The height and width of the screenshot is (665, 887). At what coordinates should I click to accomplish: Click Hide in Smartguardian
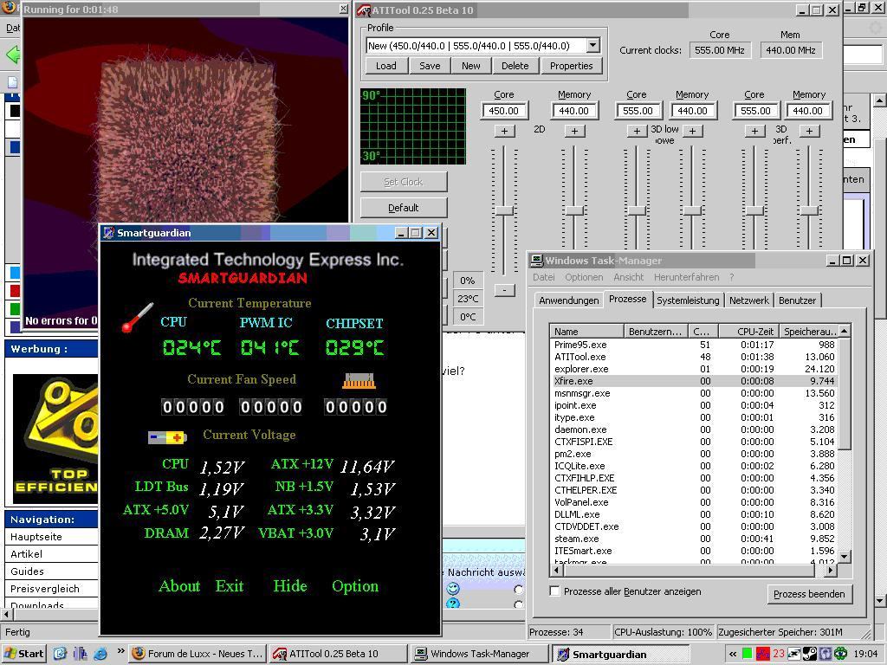click(290, 586)
